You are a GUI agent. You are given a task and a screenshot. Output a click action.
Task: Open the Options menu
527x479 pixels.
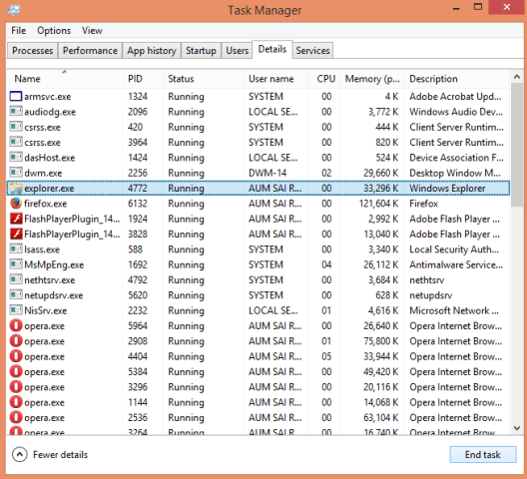(x=54, y=31)
